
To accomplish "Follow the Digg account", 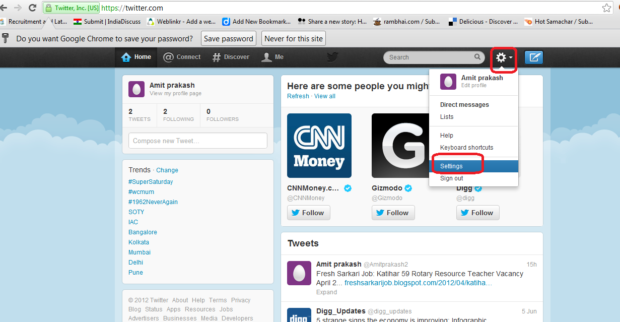I will coord(478,213).
